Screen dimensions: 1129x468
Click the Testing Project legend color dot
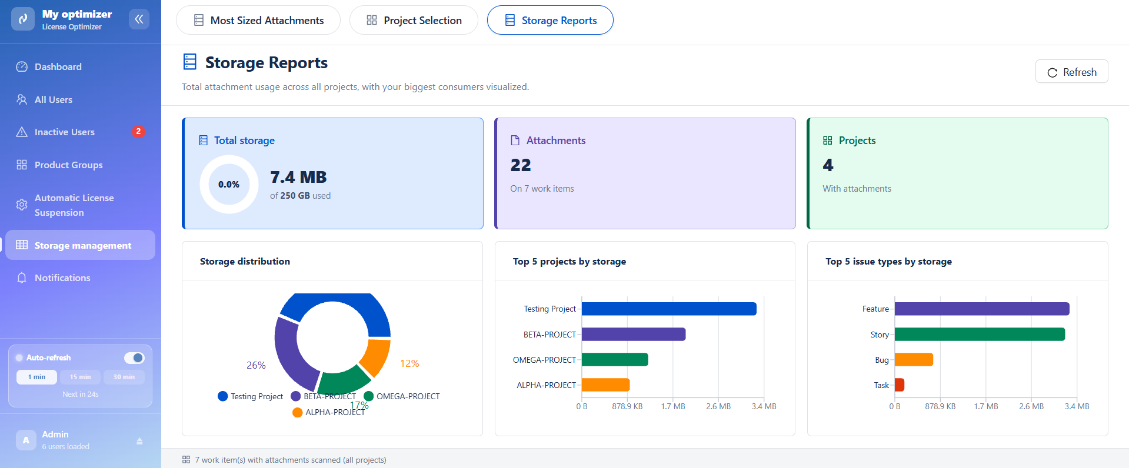coord(223,396)
